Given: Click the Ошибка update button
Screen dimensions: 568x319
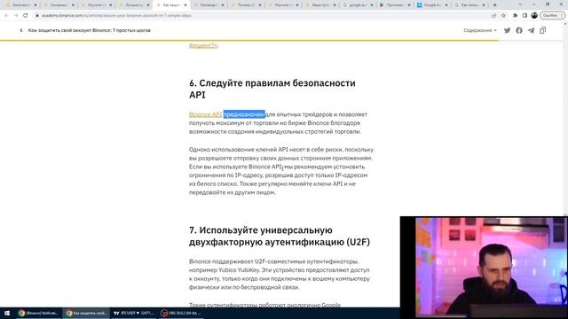Looking at the screenshot, I should (552, 16).
